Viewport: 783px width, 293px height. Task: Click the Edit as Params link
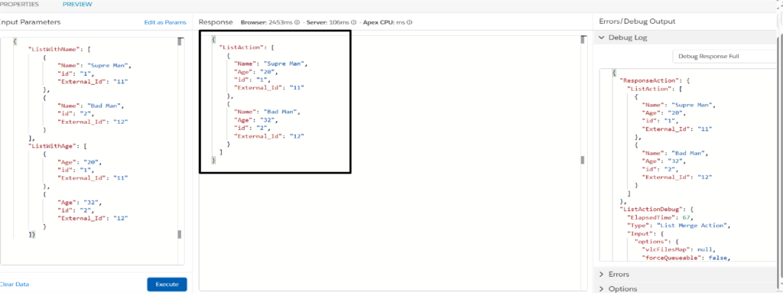[x=165, y=22]
